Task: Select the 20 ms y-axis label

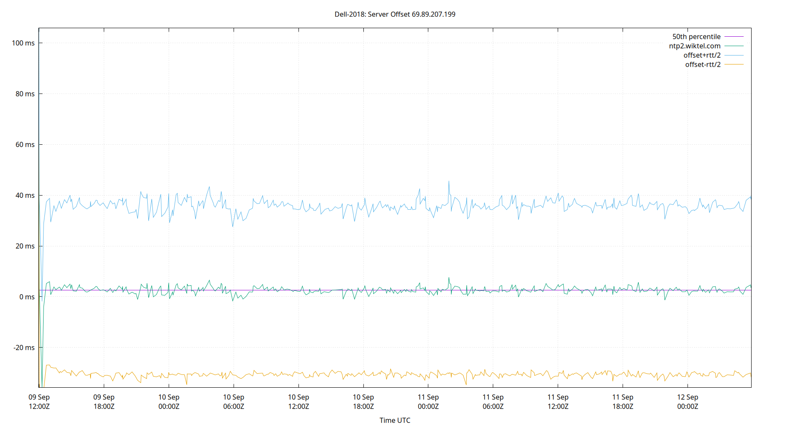Action: coord(25,246)
